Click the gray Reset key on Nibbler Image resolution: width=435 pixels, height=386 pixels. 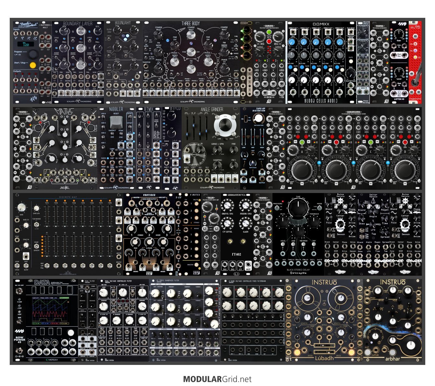(x=116, y=122)
